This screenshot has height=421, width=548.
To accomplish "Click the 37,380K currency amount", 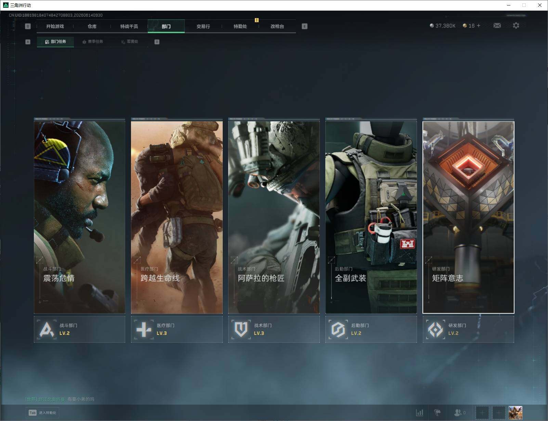I will (445, 26).
